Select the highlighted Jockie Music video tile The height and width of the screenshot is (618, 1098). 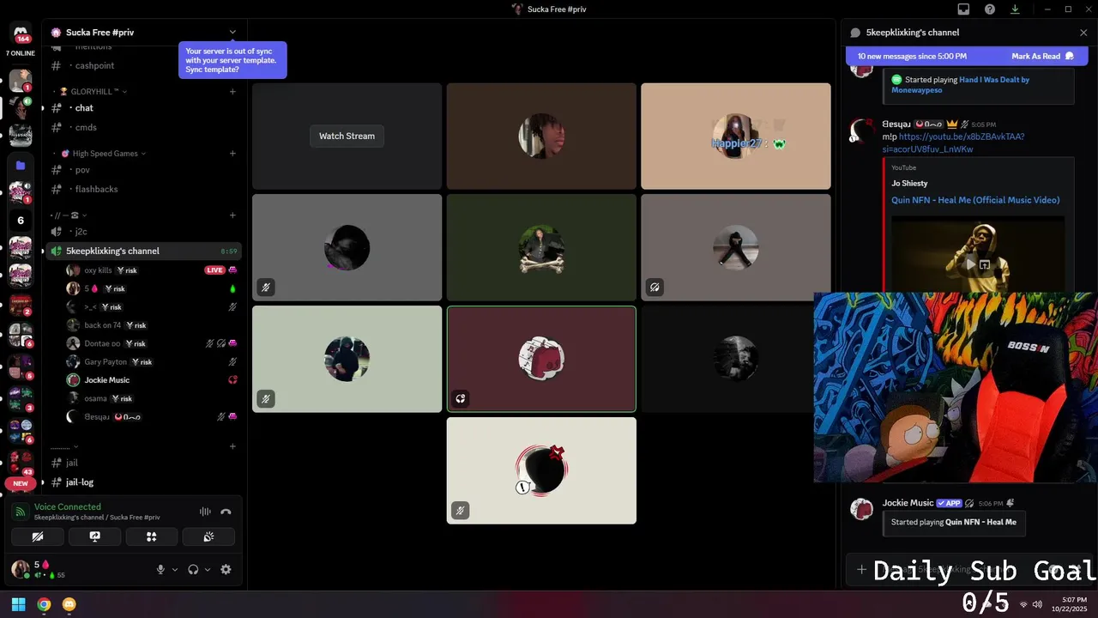tap(541, 359)
